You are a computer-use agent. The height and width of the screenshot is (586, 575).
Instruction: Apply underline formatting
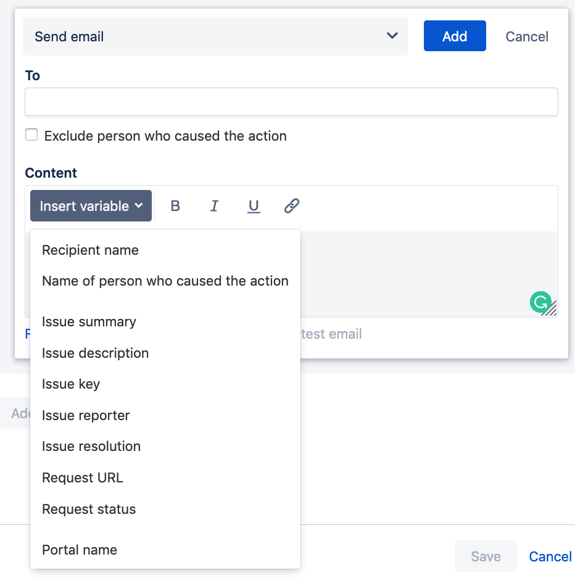(254, 206)
